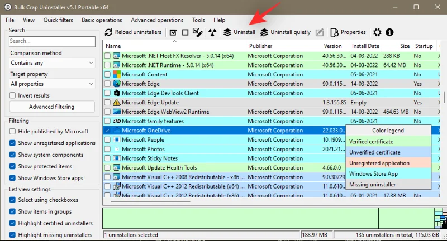
Task: Click the Reload uninstallers refresh icon
Action: pyautogui.click(x=108, y=32)
